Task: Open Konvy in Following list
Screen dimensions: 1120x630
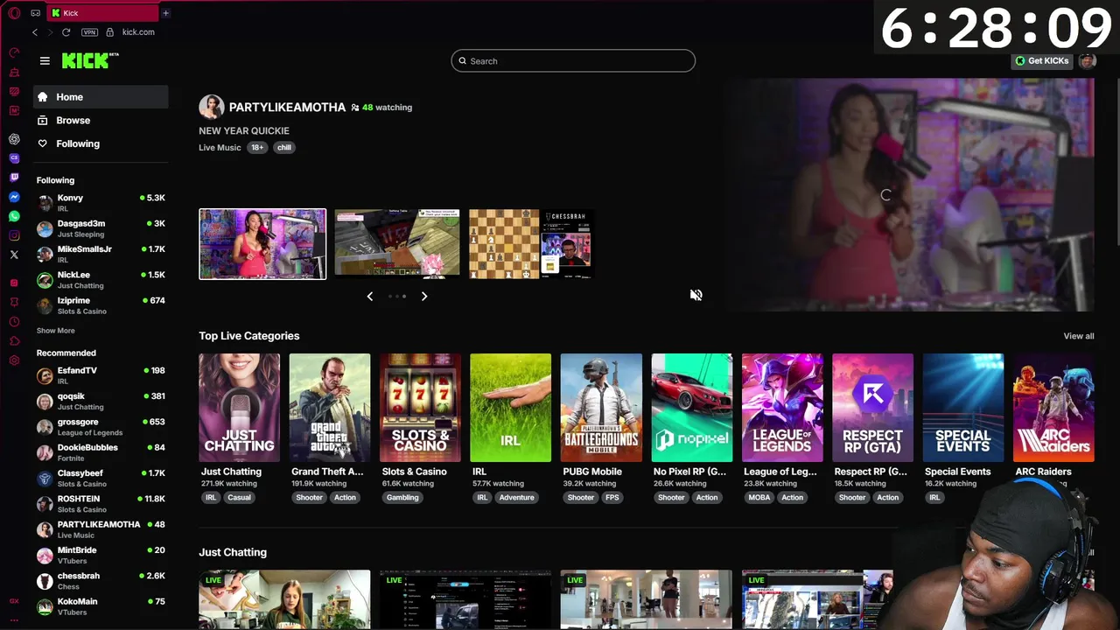Action: 101,203
